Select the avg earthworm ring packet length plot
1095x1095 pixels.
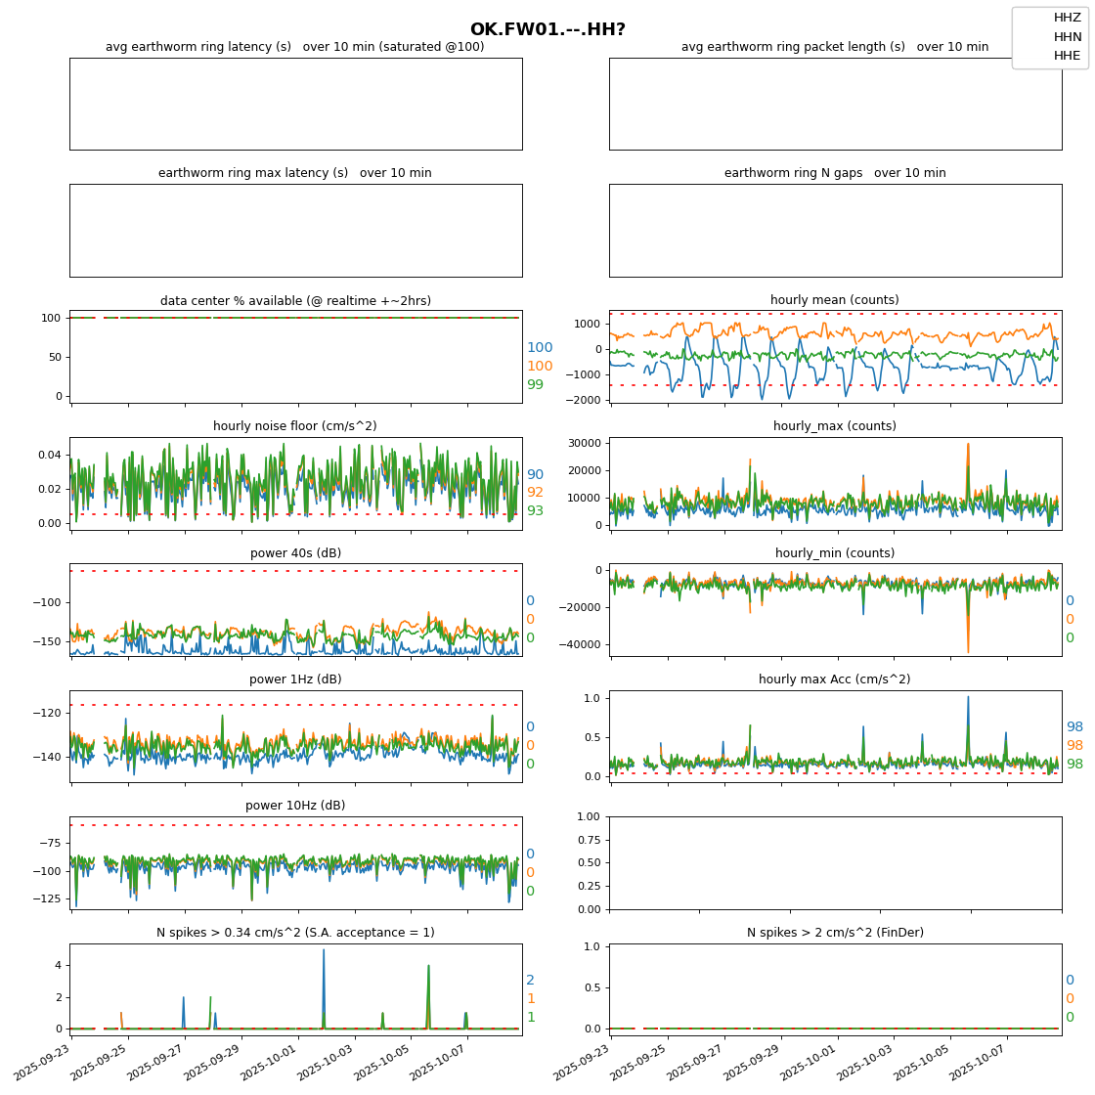(835, 104)
